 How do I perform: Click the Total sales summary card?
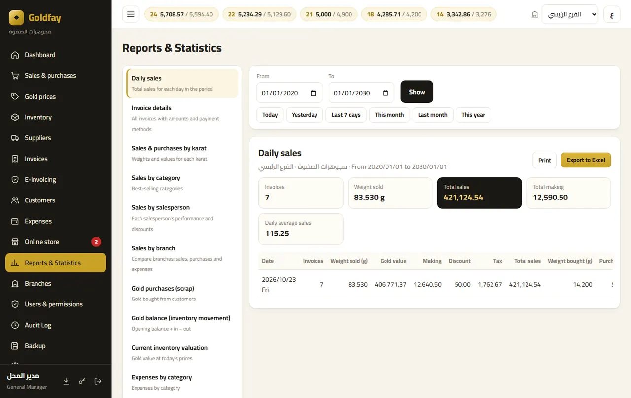coord(479,193)
